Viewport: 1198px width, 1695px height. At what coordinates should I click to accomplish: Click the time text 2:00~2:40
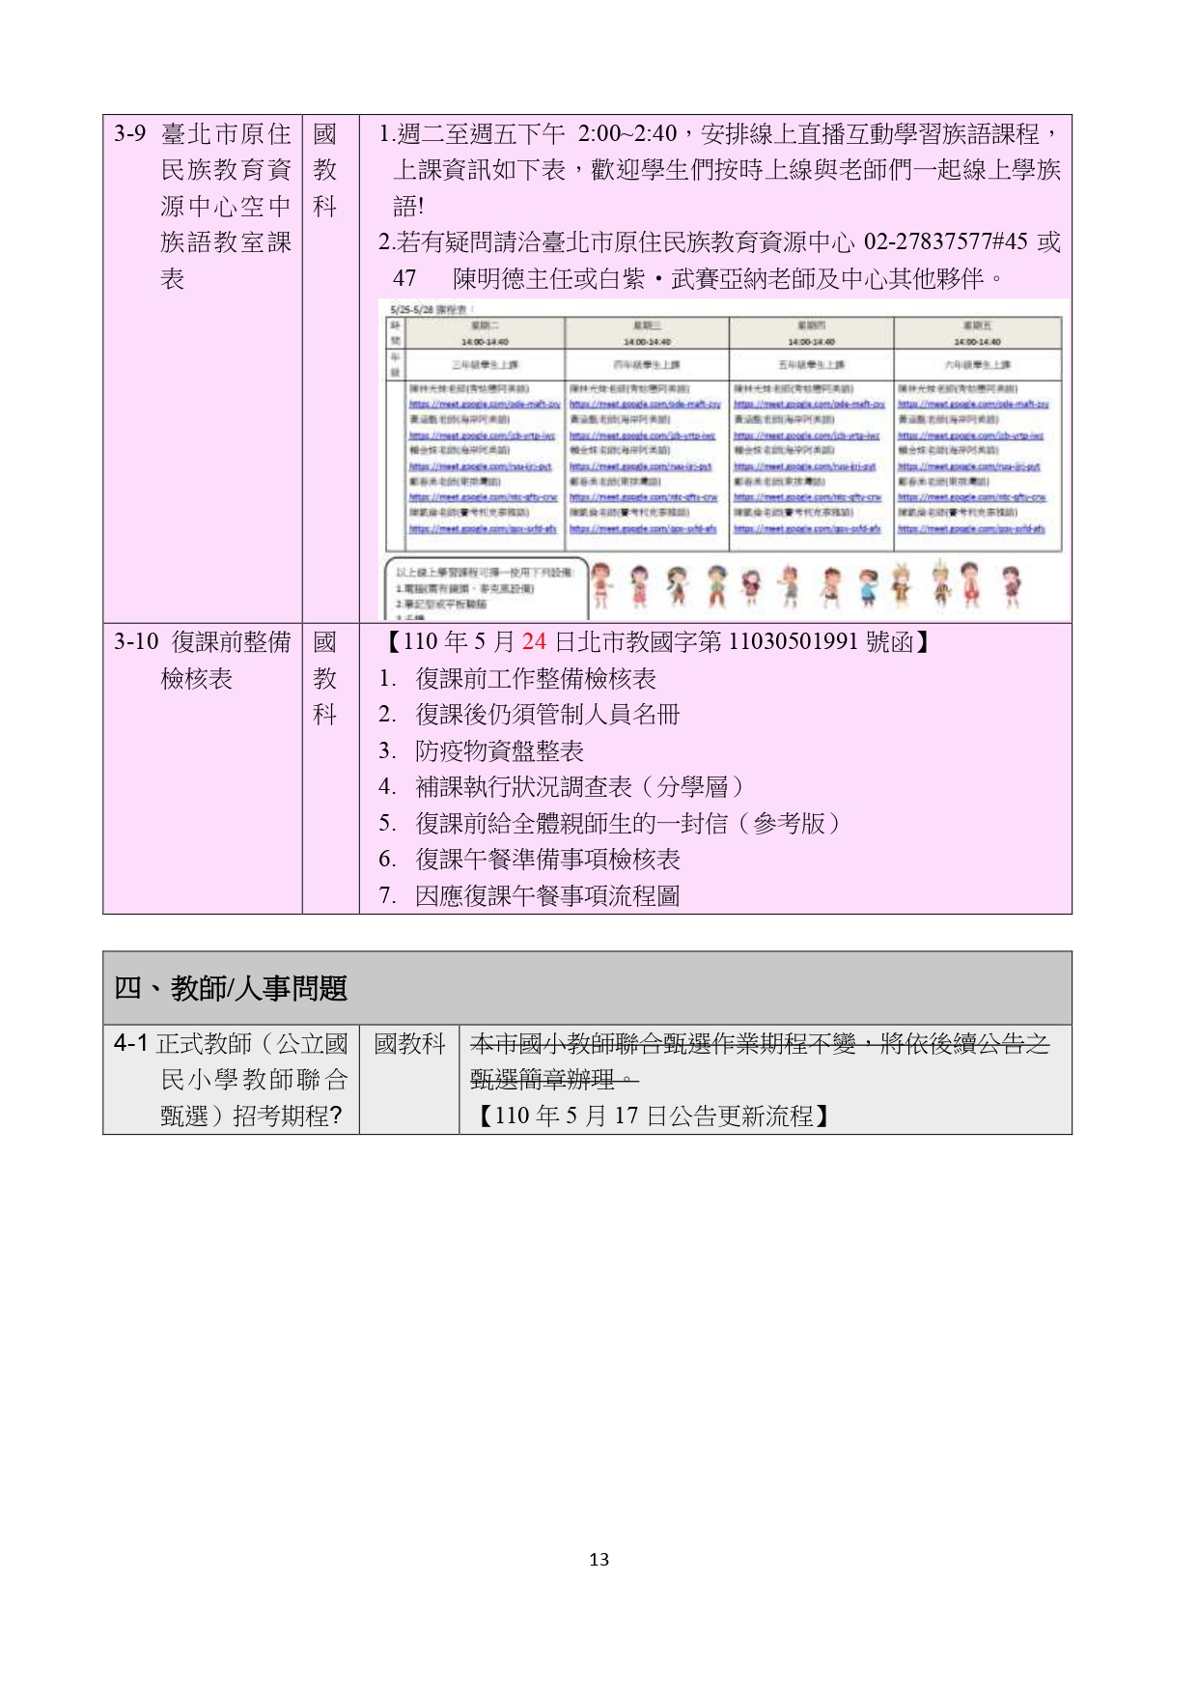(627, 133)
